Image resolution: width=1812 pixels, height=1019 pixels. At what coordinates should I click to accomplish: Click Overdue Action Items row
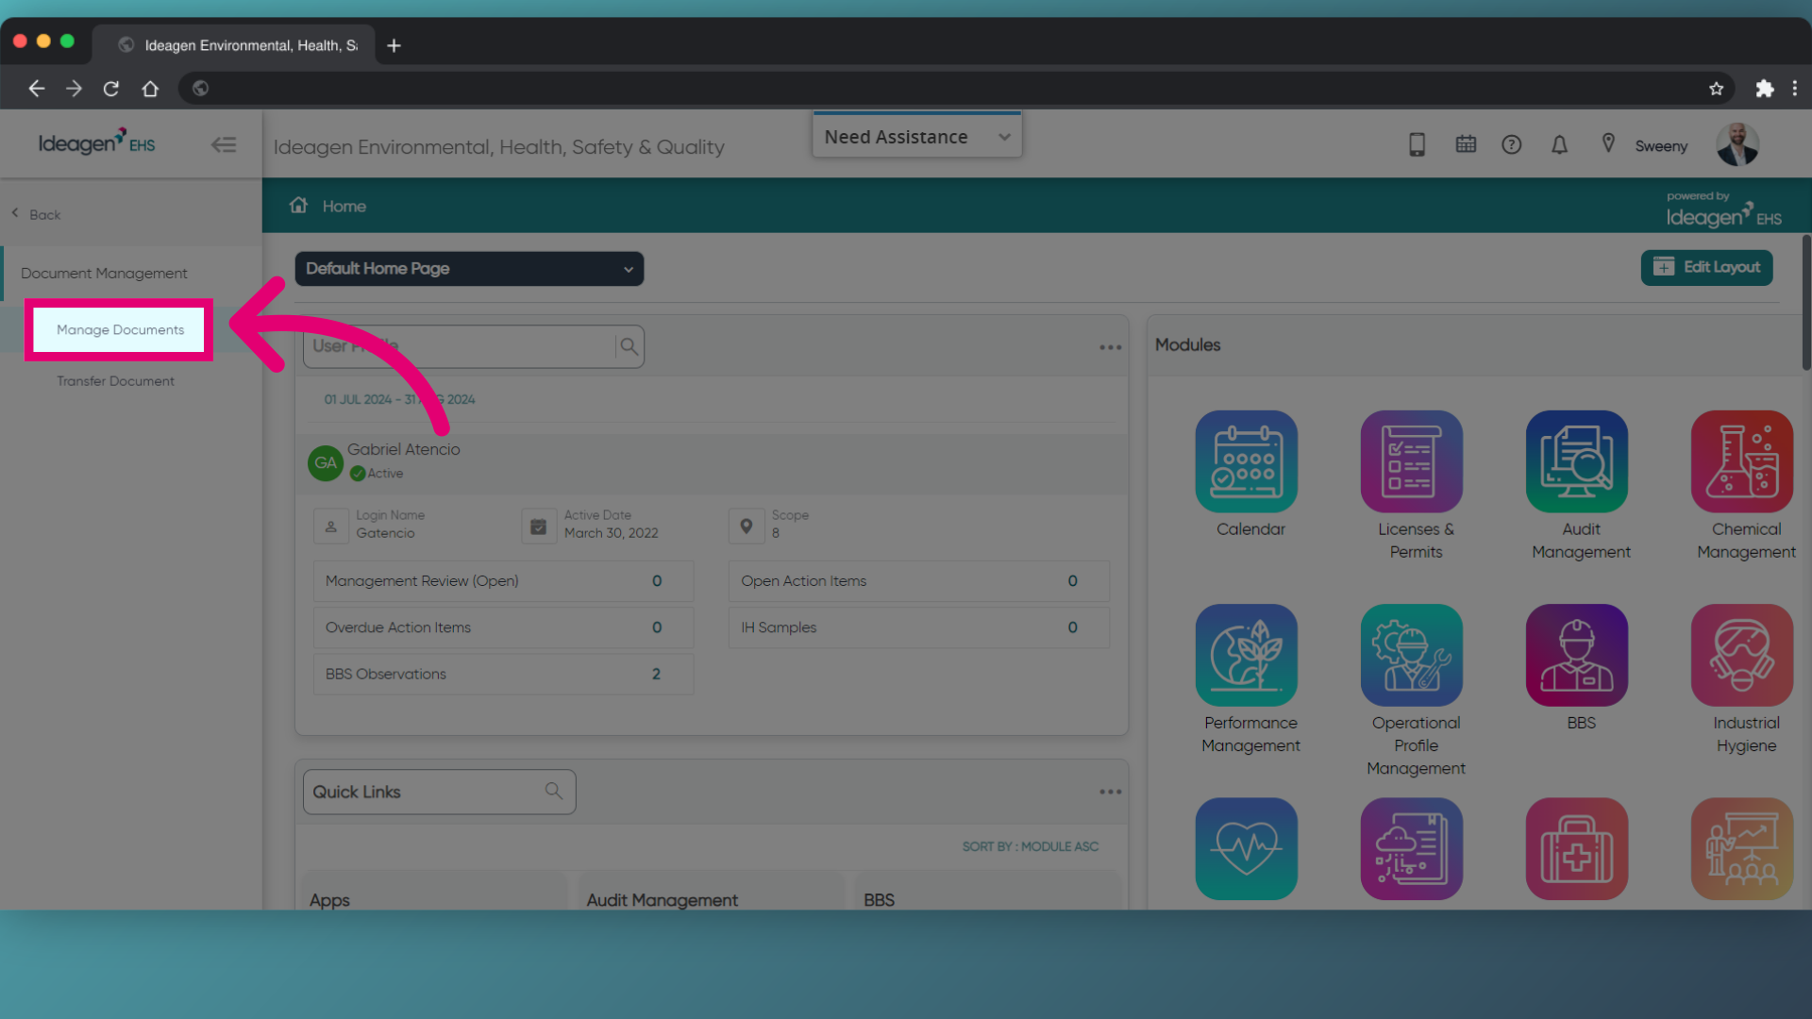503,627
